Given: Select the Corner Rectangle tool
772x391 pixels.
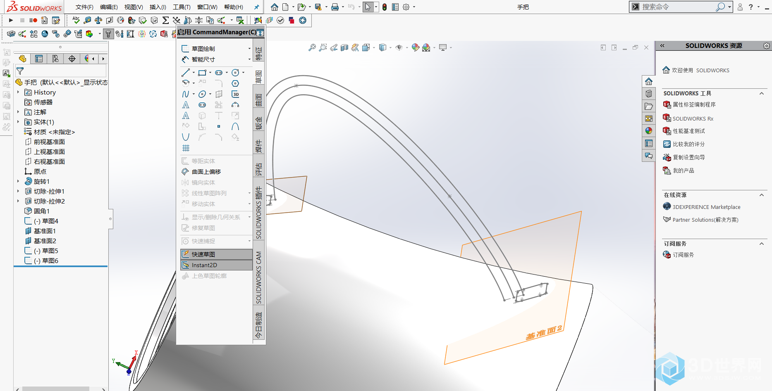Looking at the screenshot, I should pyautogui.click(x=202, y=73).
